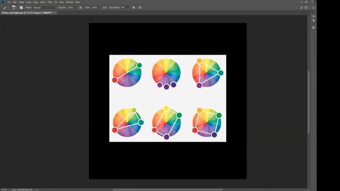Viewport: 340px width, 191px height.
Task: Expand the Smoothing slider arrow
Action: (x=130, y=7)
